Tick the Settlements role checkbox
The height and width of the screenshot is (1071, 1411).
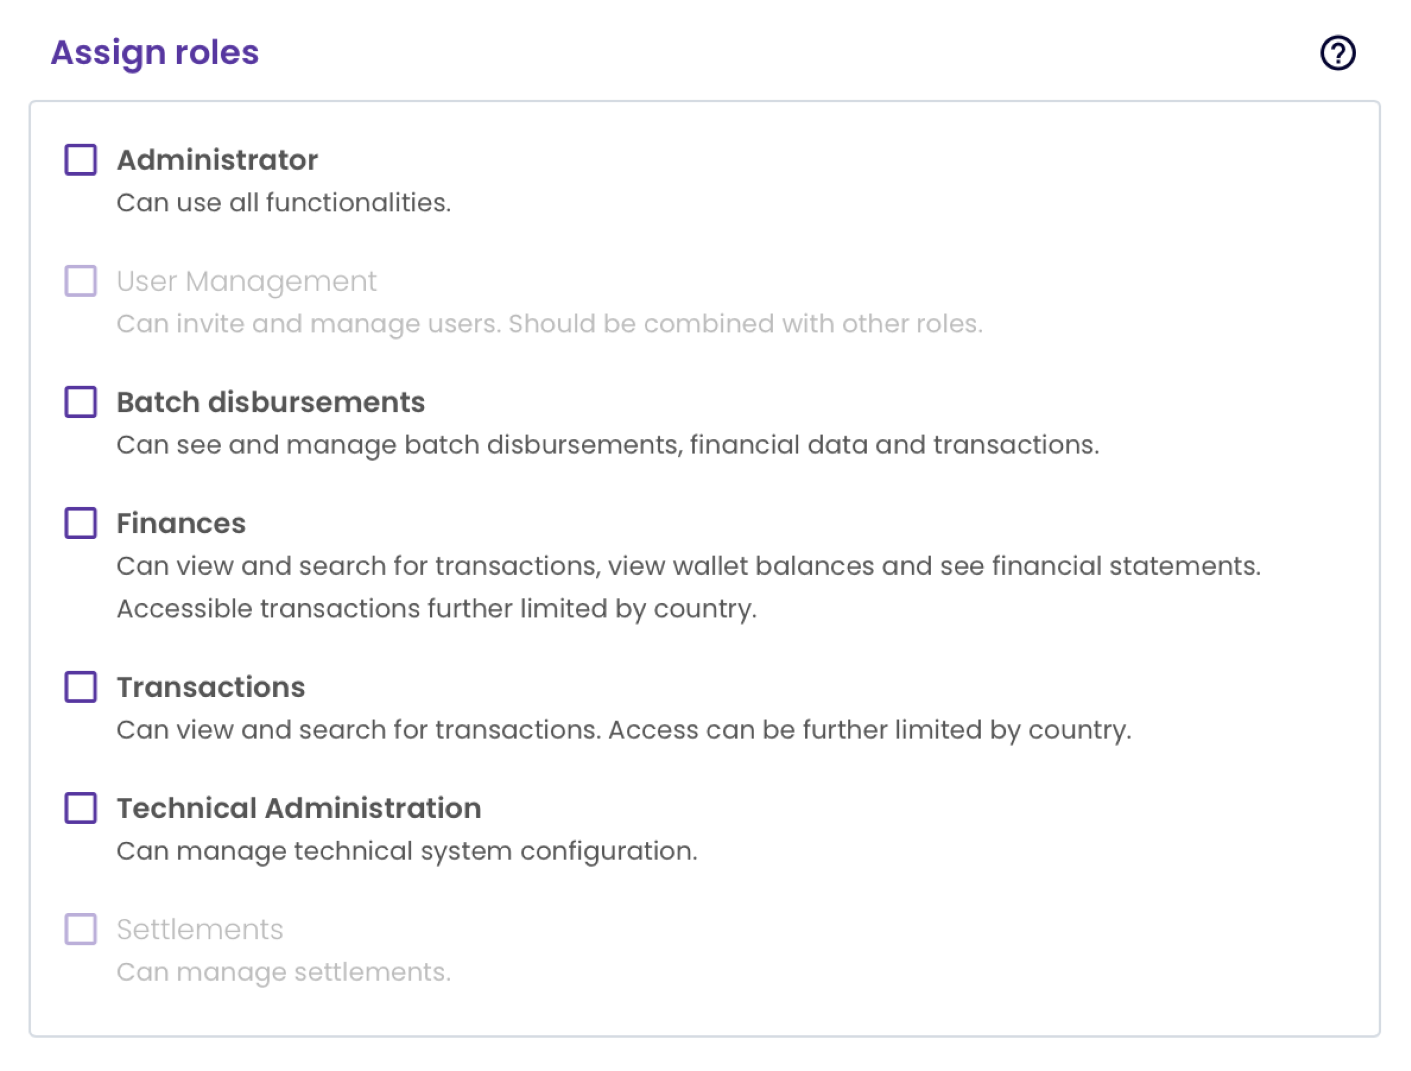click(x=81, y=930)
